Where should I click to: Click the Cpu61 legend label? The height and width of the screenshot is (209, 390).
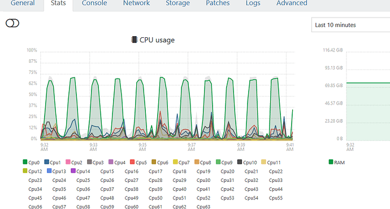[155, 207]
